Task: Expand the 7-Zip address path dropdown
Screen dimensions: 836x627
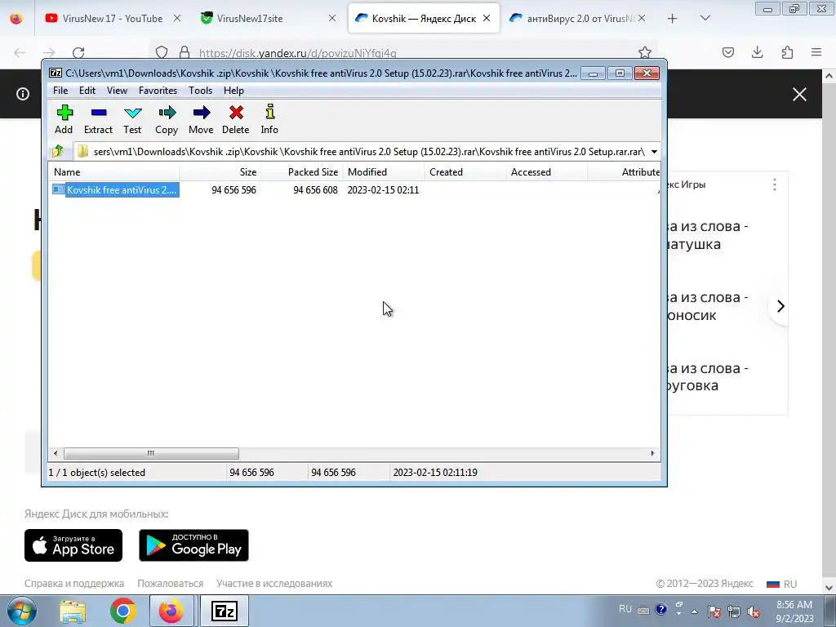Action: pyautogui.click(x=654, y=152)
